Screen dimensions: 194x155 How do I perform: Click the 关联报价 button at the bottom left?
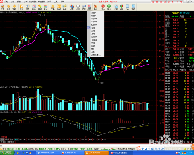click(x=11, y=142)
